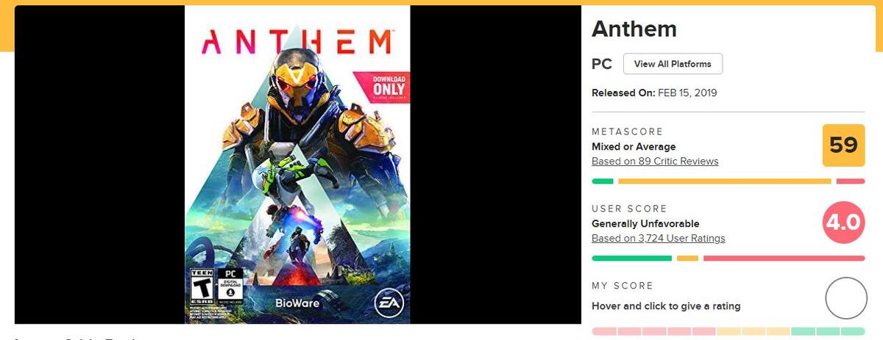Select the first pink segment of the My Score bar

[603, 331]
